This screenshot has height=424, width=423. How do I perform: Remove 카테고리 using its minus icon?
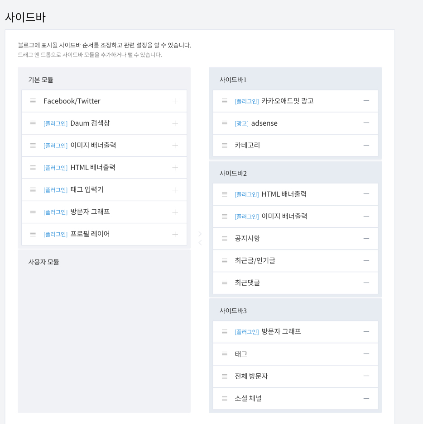coord(366,145)
